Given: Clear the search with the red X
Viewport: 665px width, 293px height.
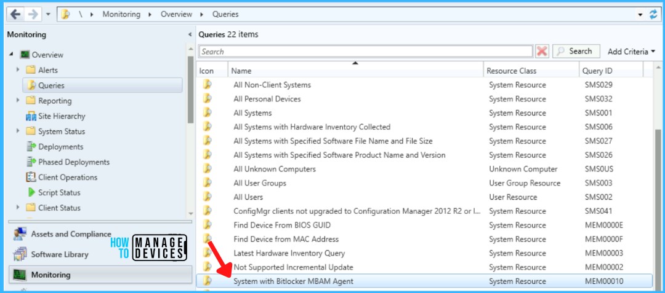Looking at the screenshot, I should (x=542, y=52).
